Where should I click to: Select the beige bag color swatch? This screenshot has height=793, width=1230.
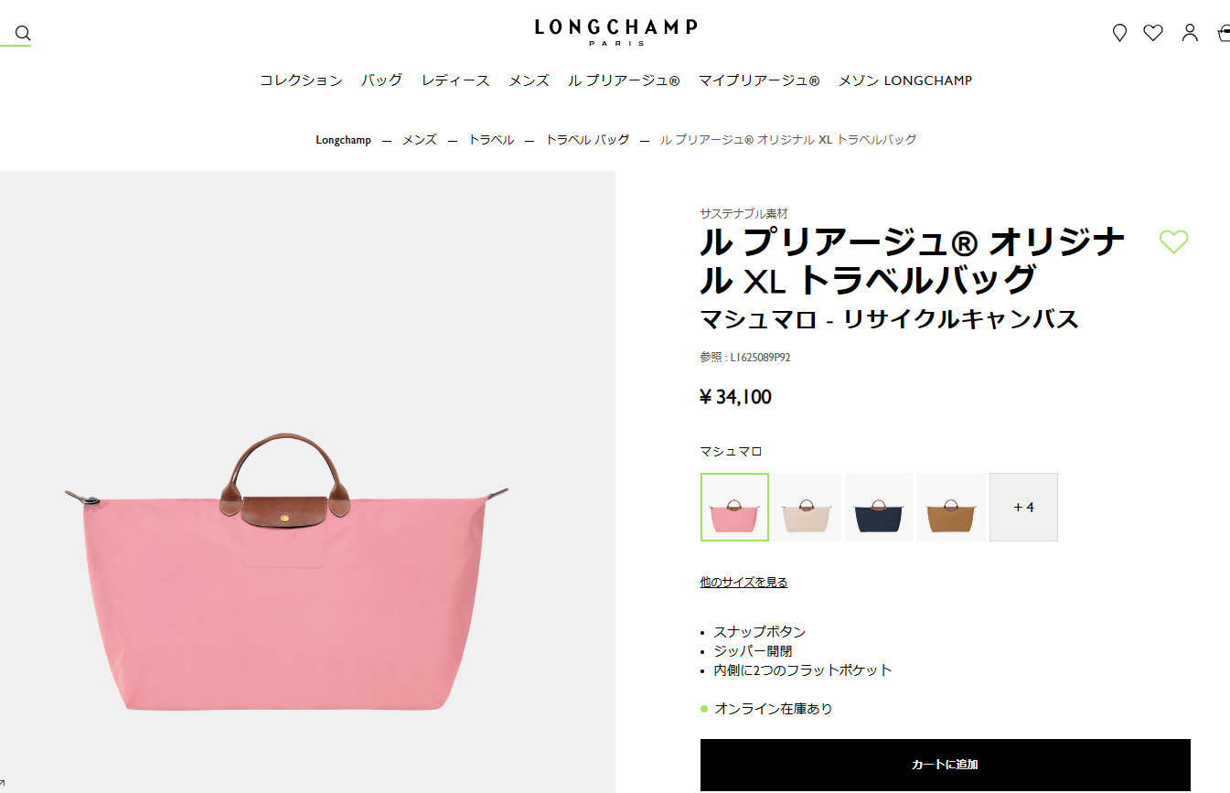click(807, 507)
